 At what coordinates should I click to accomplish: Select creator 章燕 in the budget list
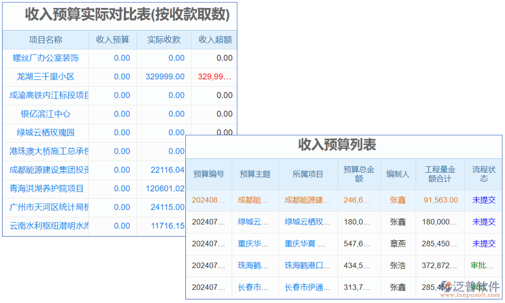(397, 244)
